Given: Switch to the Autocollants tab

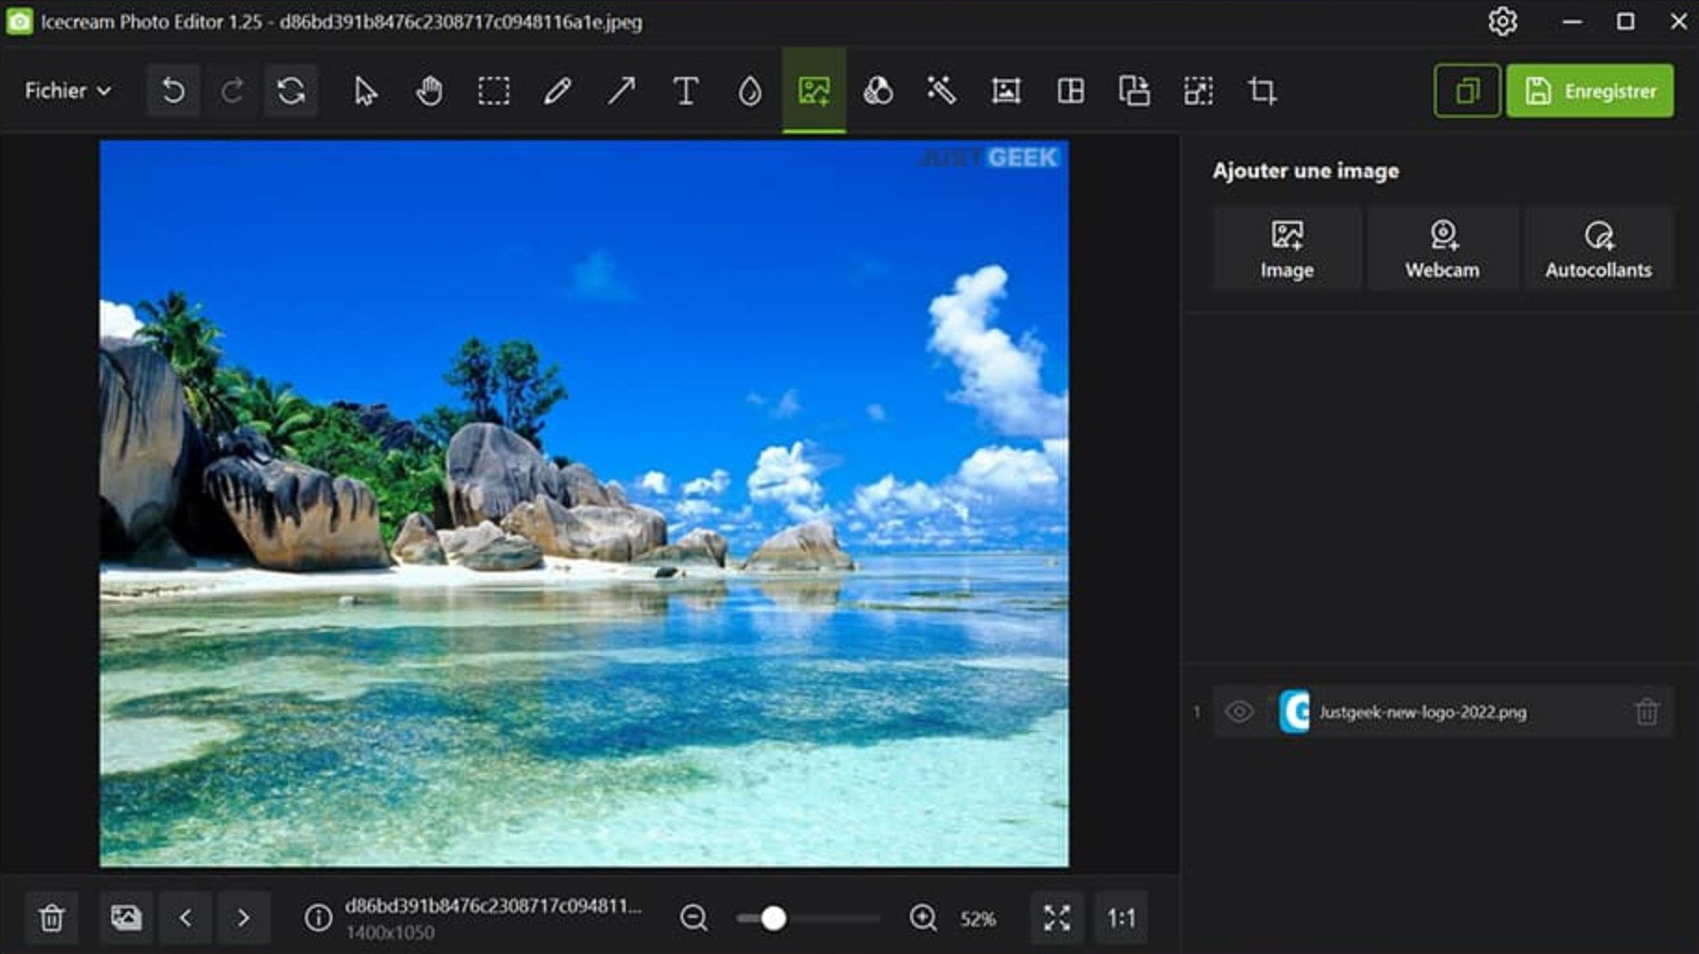Looking at the screenshot, I should tap(1599, 248).
